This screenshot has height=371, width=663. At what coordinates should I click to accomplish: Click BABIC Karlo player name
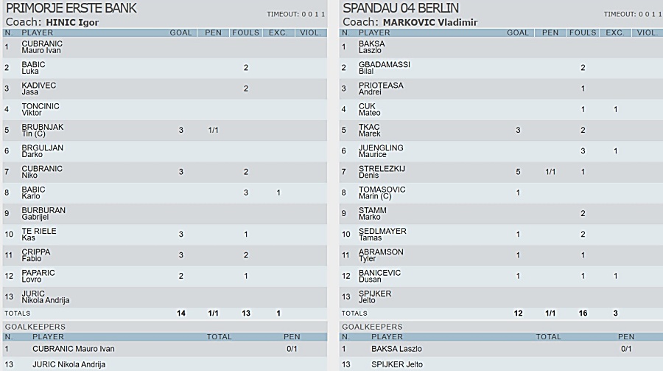(x=33, y=193)
